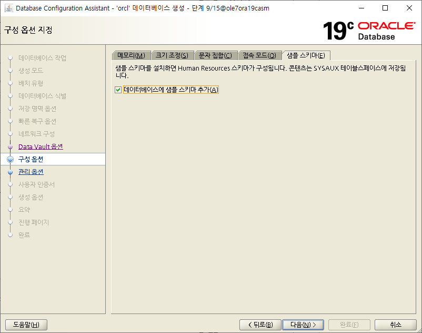Minimize the Database Configuration Assistant window
Image resolution: width=422 pixels, height=333 pixels.
pyautogui.click(x=361, y=8)
